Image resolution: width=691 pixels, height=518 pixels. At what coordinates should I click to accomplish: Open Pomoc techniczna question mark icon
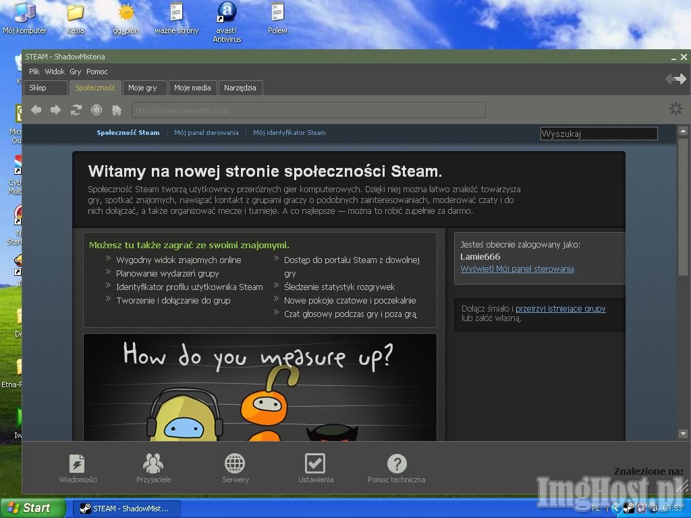click(397, 468)
